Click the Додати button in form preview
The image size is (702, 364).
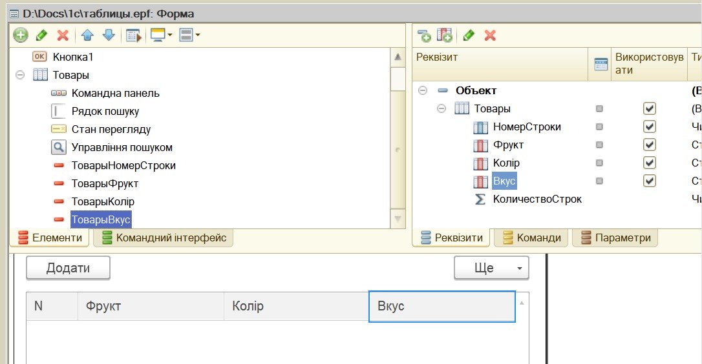pyautogui.click(x=68, y=268)
